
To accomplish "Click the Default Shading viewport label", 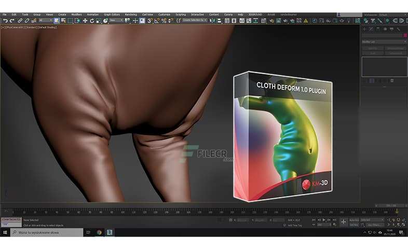I will (x=47, y=27).
